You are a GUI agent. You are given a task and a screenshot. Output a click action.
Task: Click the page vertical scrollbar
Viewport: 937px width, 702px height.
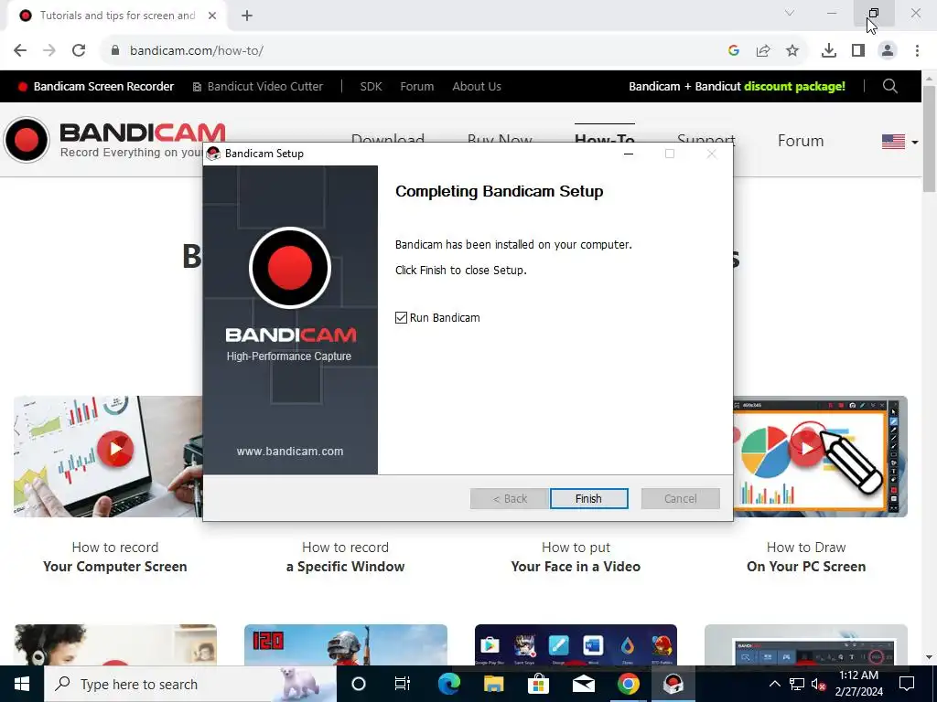click(930, 139)
